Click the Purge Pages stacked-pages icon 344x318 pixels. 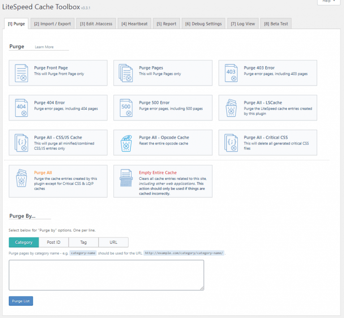pos(126,73)
